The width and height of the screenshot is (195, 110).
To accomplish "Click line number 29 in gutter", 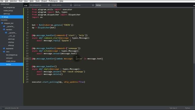I will tap(27, 82).
